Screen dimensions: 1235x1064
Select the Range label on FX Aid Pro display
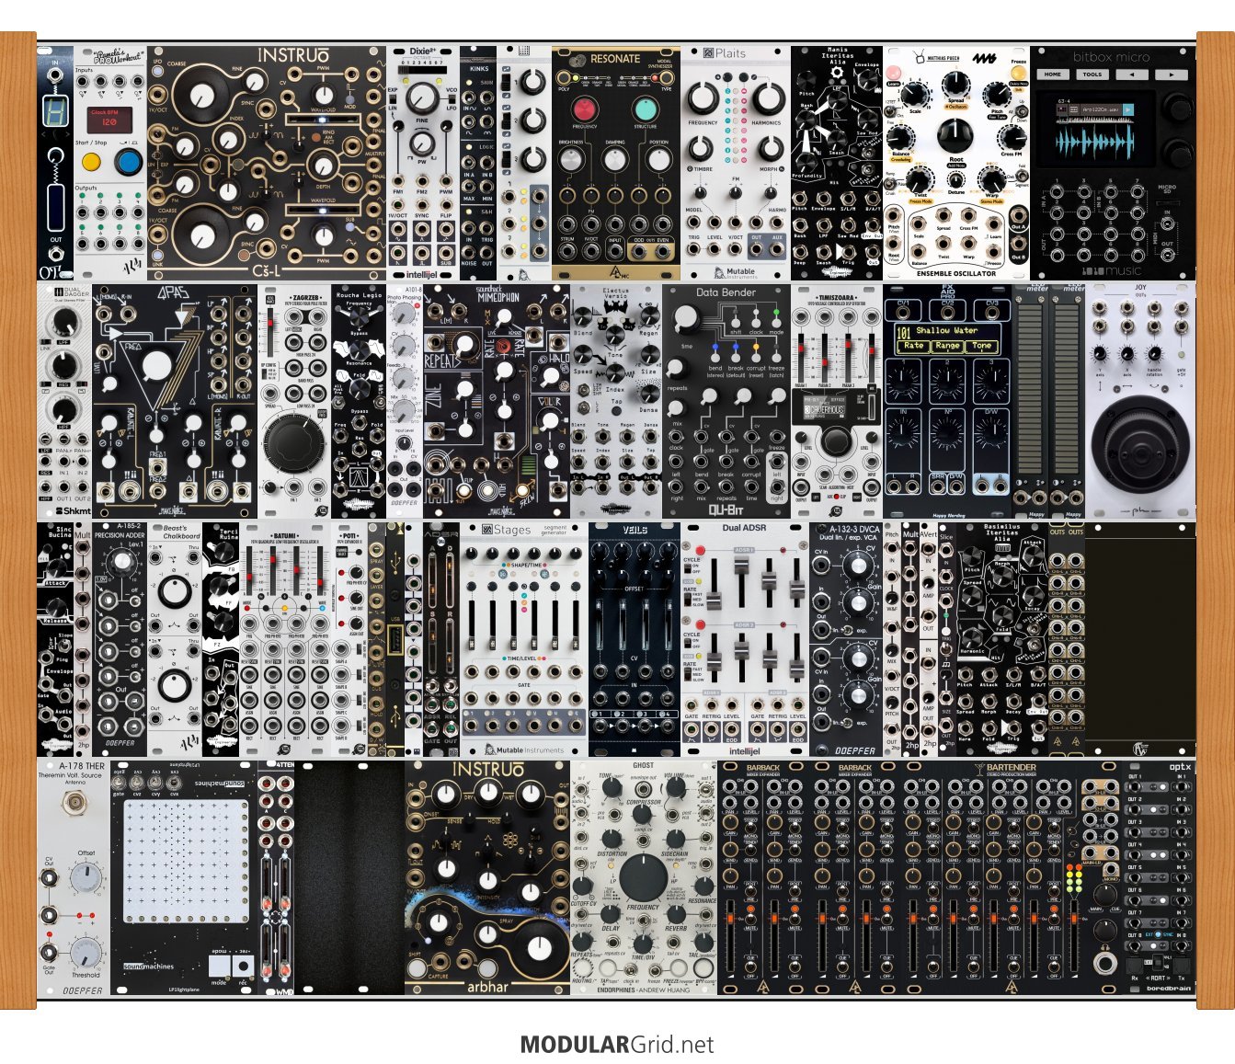point(947,346)
